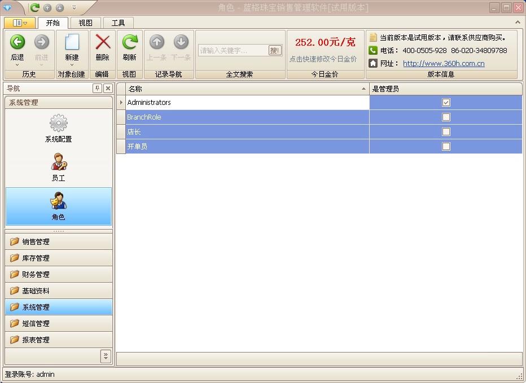
Task: Open 销售管理 navigation group
Action: click(59, 242)
